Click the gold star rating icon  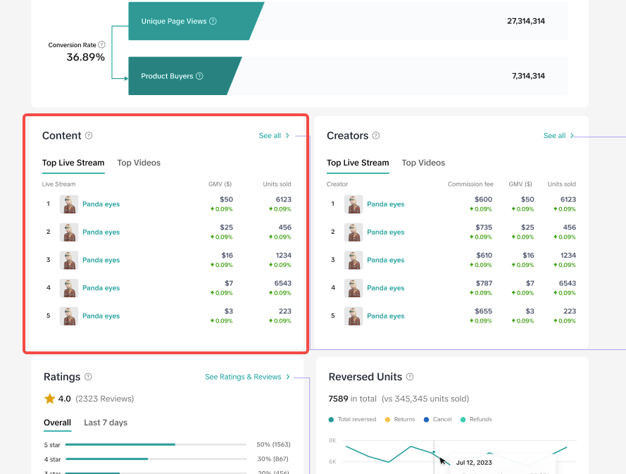click(50, 399)
